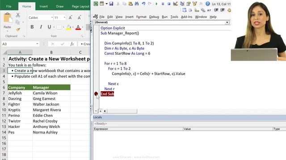
Task: Open the Debug menu in VBA editor
Action: click(154, 17)
